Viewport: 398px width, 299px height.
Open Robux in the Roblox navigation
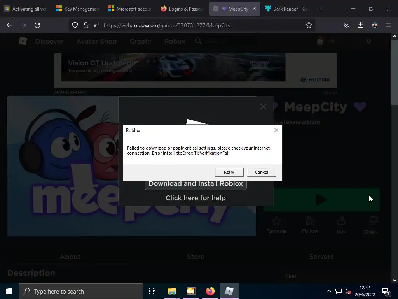tap(175, 41)
